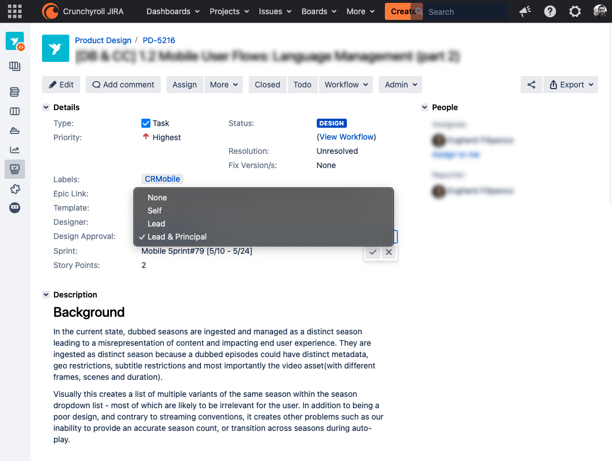Image resolution: width=612 pixels, height=461 pixels.
Task: Open the Projects dropdown menu
Action: click(229, 12)
